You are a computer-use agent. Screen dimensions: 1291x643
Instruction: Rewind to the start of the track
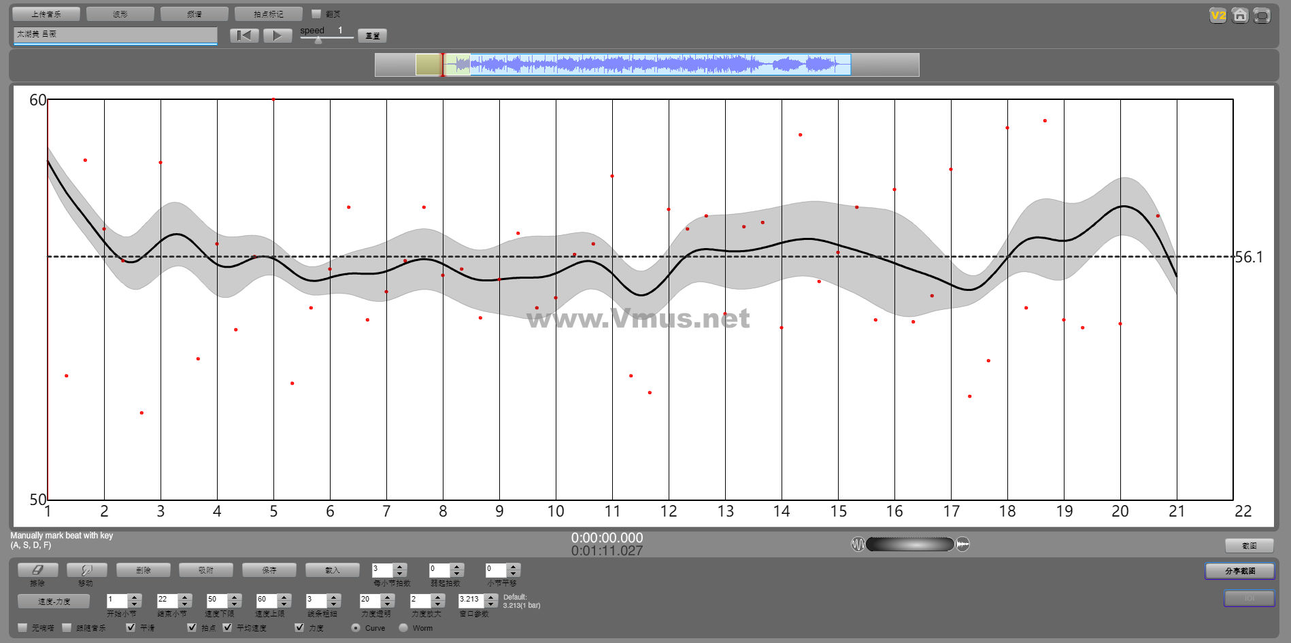pyautogui.click(x=244, y=35)
